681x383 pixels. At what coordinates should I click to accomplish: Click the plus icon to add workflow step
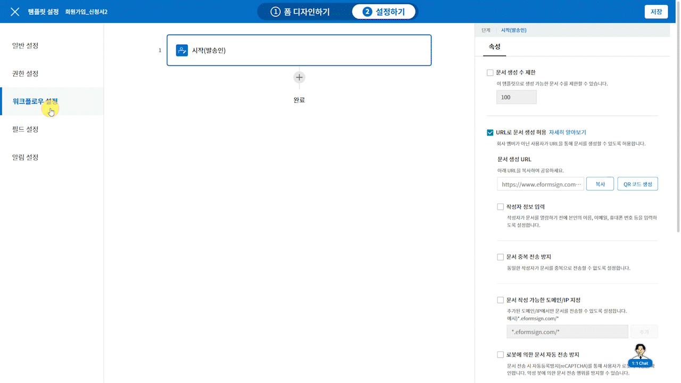point(299,77)
